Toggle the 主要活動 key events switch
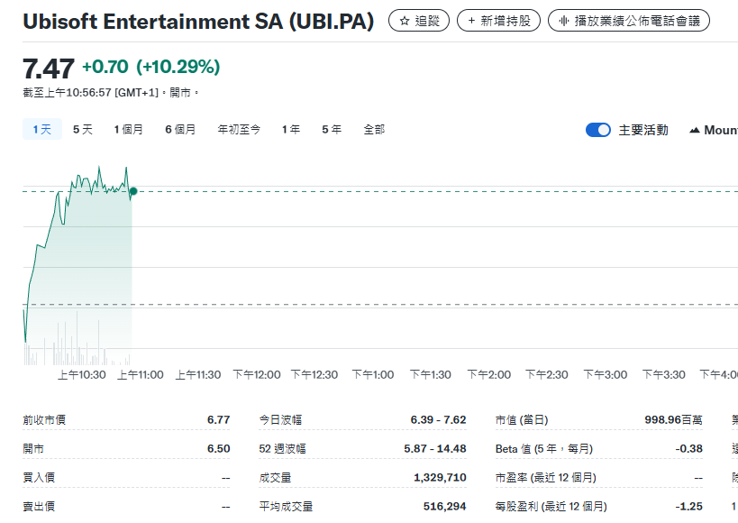The height and width of the screenshot is (523, 738). point(598,130)
